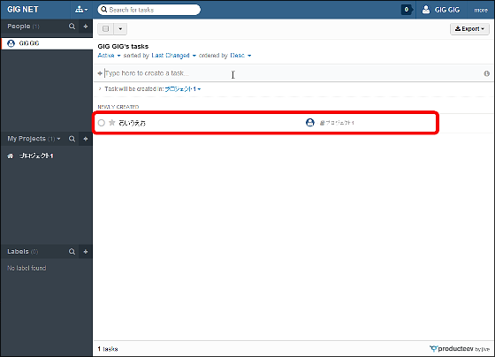Open the notifications counter badge showing 0
Screen dimensions: 495x357
pyautogui.click(x=407, y=10)
